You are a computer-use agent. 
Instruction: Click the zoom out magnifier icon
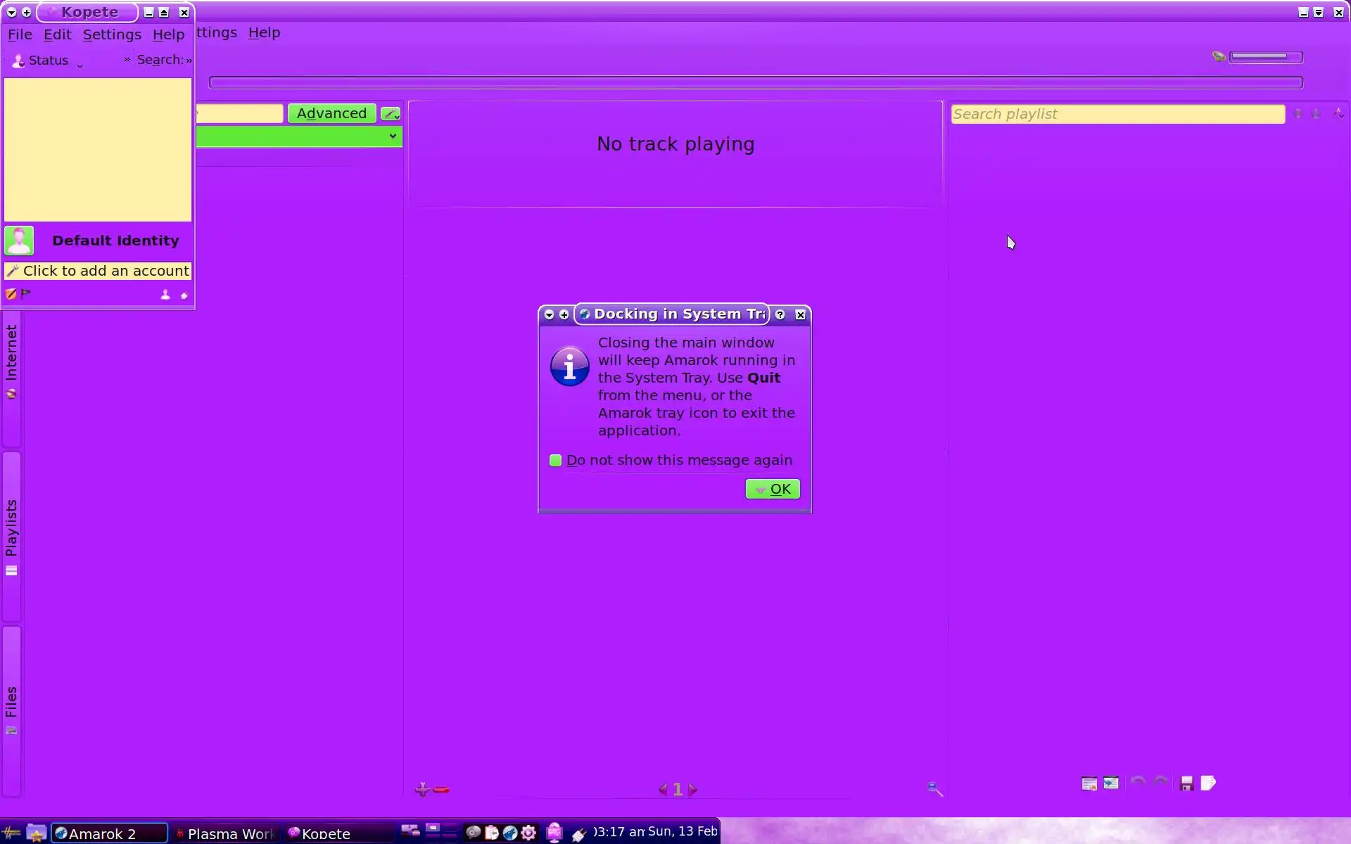[934, 789]
